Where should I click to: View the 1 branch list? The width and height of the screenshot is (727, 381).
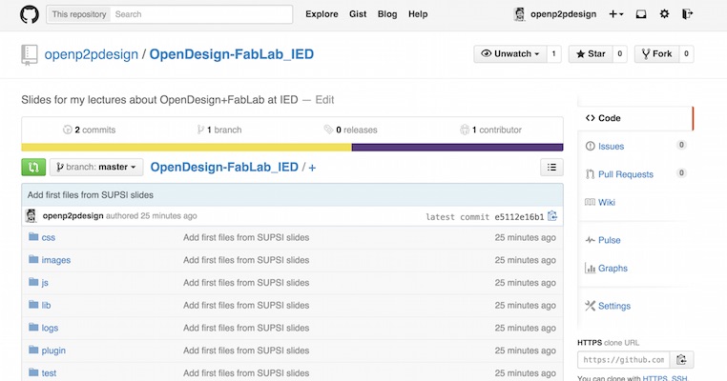219,130
